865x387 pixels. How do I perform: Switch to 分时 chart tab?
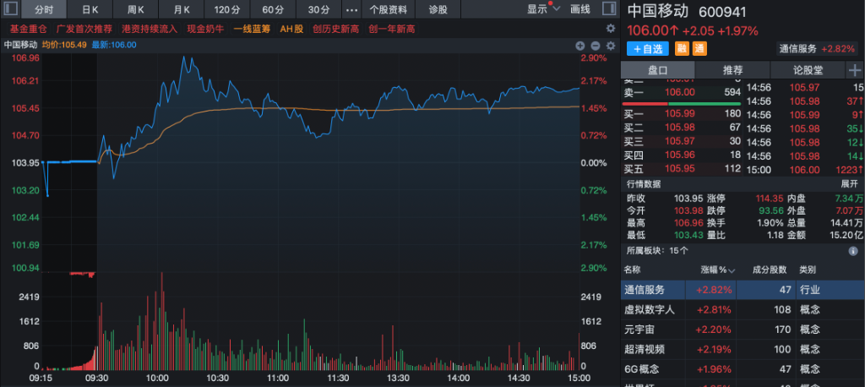tap(44, 9)
